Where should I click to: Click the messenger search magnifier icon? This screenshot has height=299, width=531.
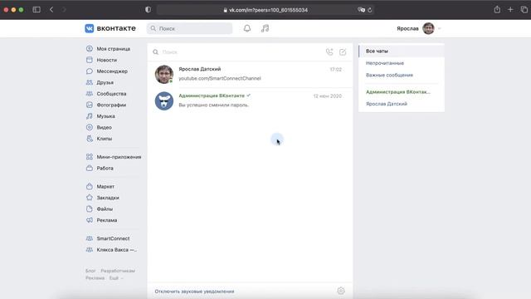(155, 52)
